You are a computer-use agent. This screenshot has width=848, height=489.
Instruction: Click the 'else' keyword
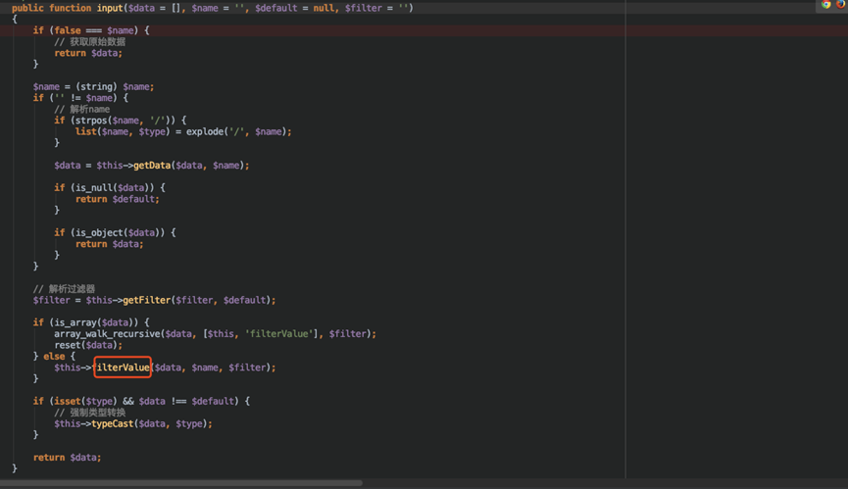pyautogui.click(x=54, y=357)
